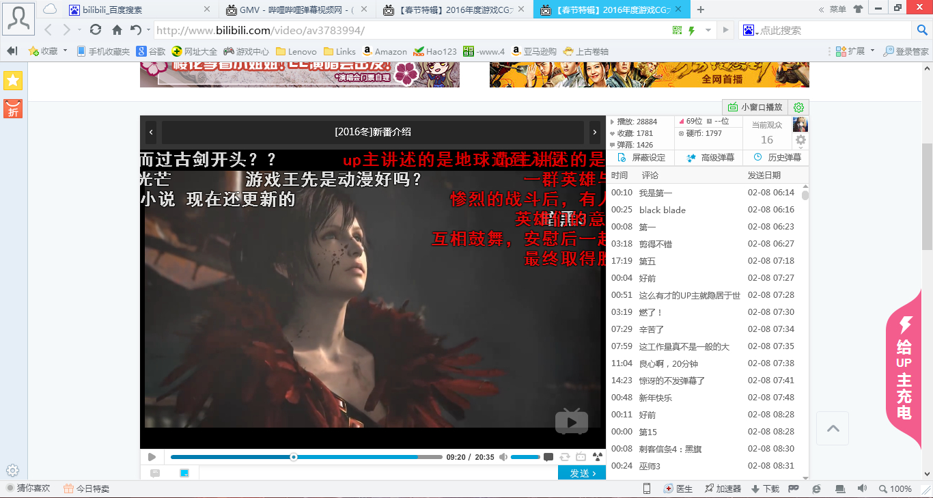Open the [2016冬]新番介绍 title bar

[x=373, y=133]
